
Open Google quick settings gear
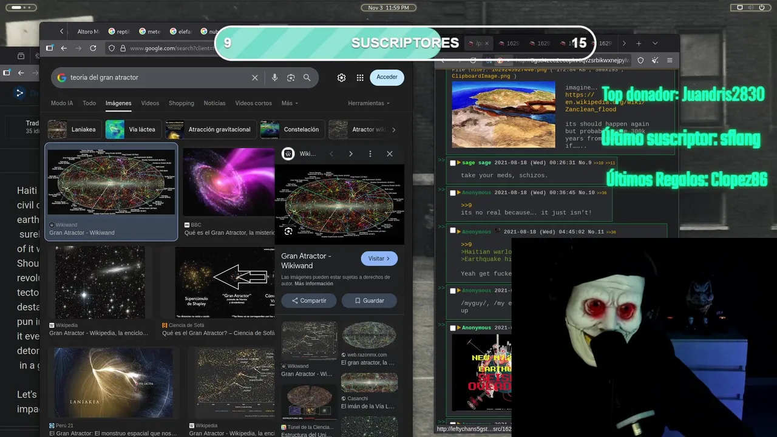[x=342, y=78]
